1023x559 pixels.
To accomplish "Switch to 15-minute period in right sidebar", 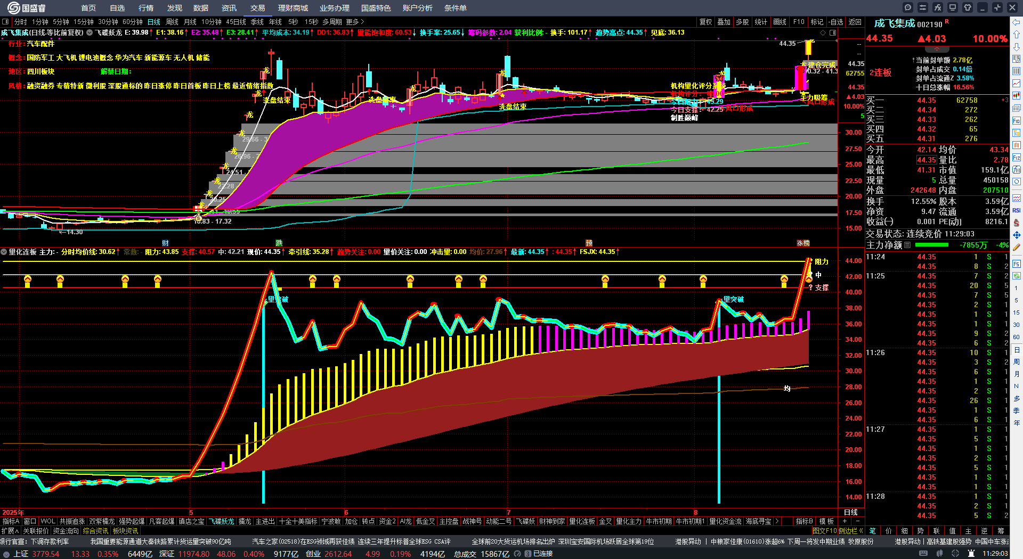I will 1017,313.
